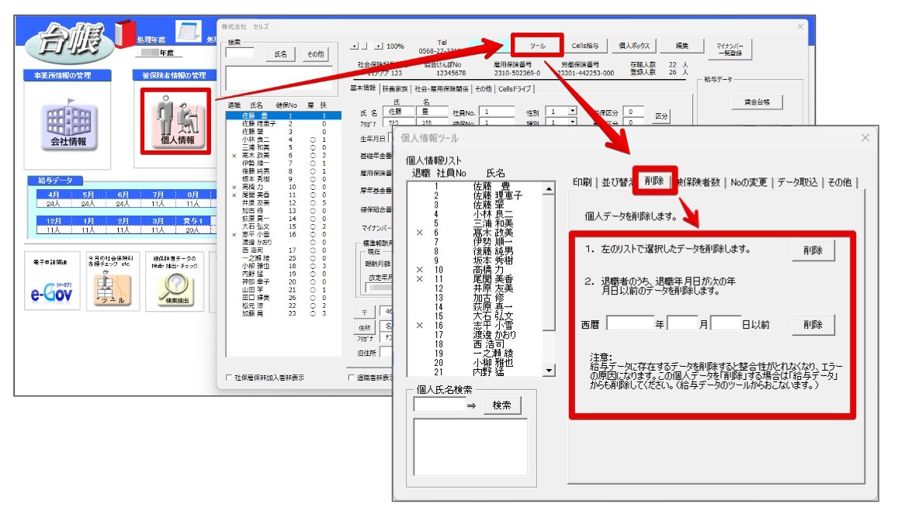Click the 日 day input field
898x528 pixels.
click(726, 323)
